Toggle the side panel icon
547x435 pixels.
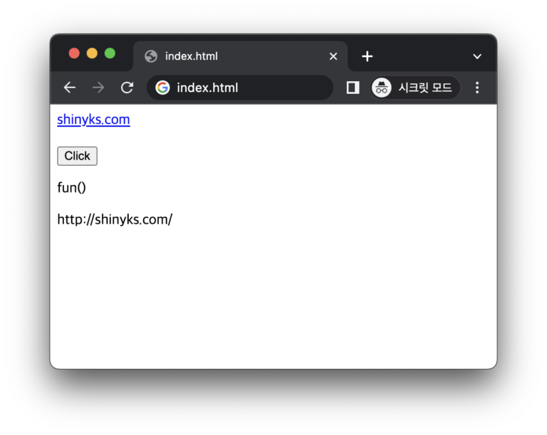point(353,88)
